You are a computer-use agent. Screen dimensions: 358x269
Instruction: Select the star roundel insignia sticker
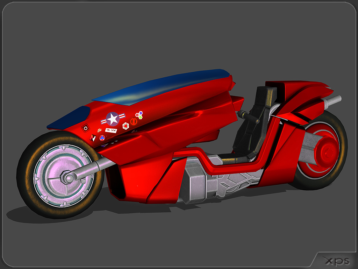[x=112, y=119]
